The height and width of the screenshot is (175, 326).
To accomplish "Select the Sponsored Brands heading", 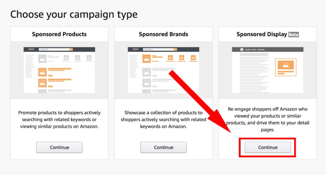I will tap(163, 34).
